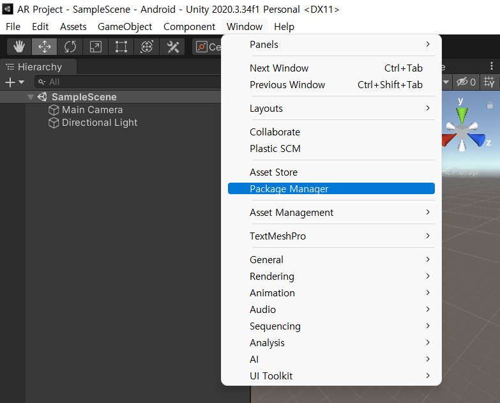This screenshot has height=403, width=500.
Task: Choose Plastic SCM menu entry
Action: [331, 149]
